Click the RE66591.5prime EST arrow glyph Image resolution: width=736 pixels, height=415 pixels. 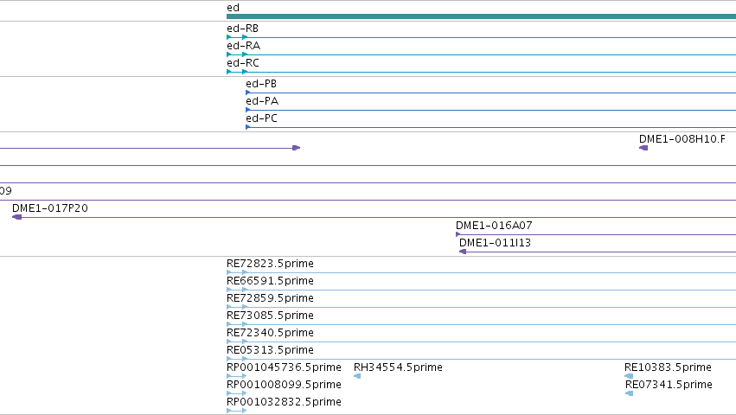point(237,290)
